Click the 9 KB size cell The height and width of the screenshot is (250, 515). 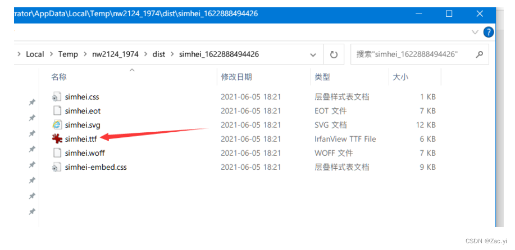coord(429,168)
